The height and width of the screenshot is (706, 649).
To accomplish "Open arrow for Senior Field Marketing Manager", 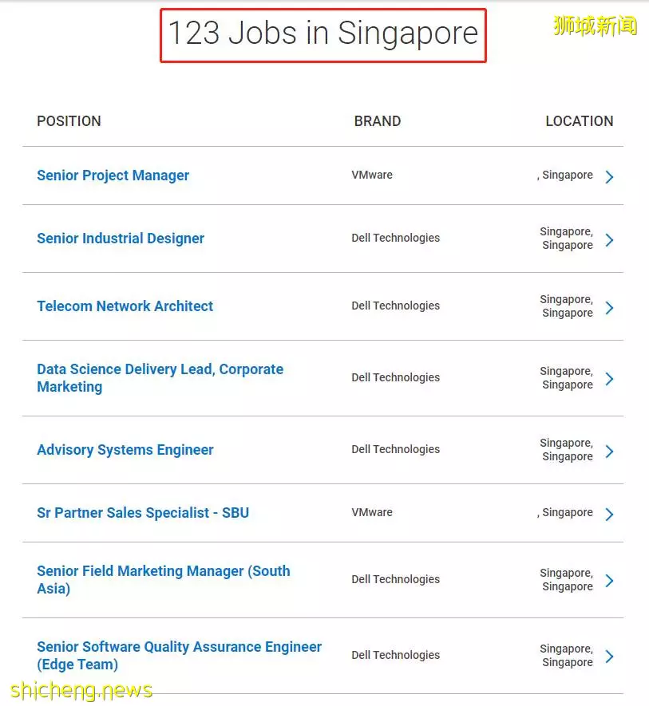I will [x=609, y=581].
